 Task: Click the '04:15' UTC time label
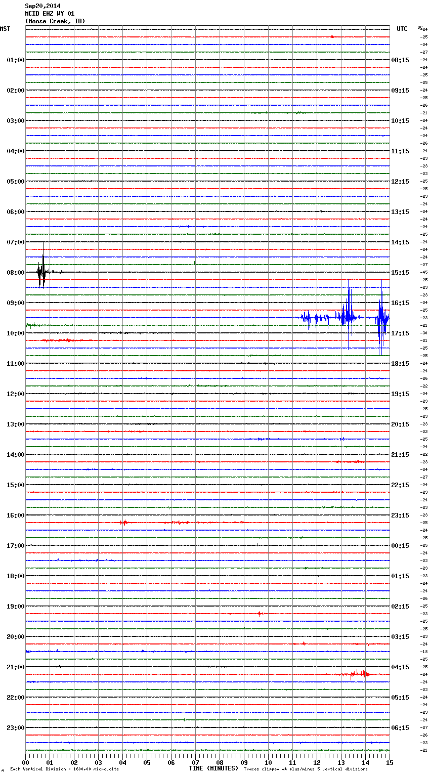(x=400, y=667)
